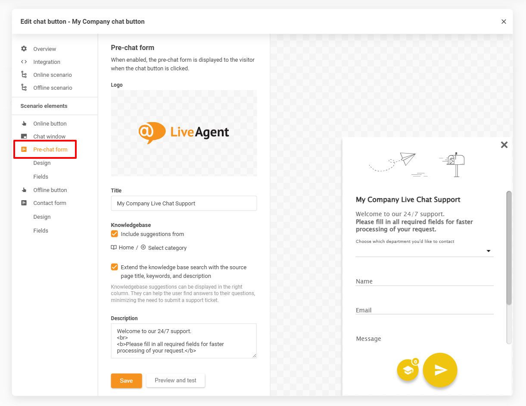Close the chat preview widget with X
The width and height of the screenshot is (526, 406).
point(504,145)
